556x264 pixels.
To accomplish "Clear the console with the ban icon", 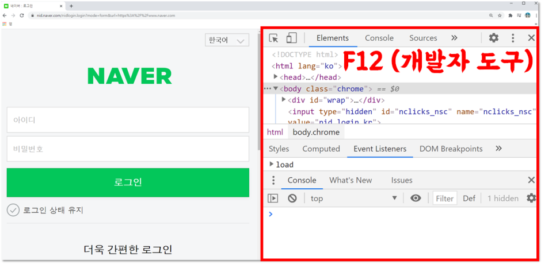I will [x=292, y=198].
